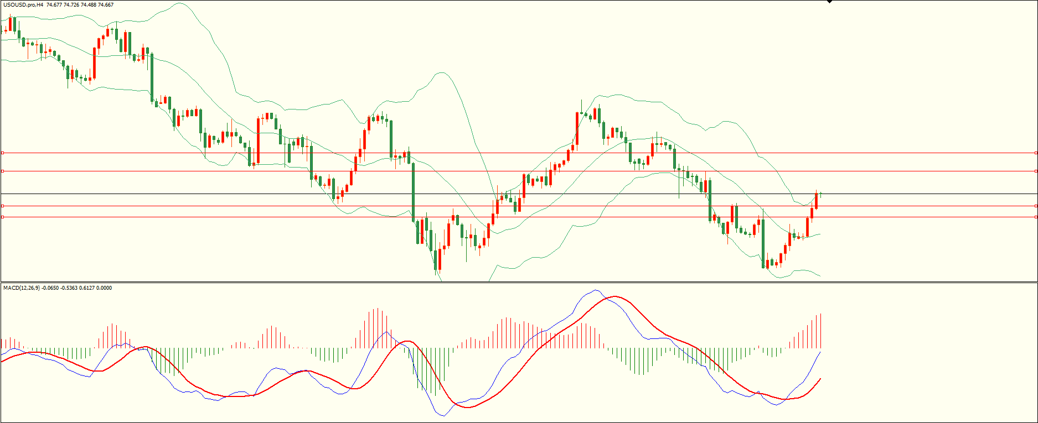Select the second red horizontal line from top
Image resolution: width=1038 pixels, height=423 pixels.
click(x=519, y=171)
